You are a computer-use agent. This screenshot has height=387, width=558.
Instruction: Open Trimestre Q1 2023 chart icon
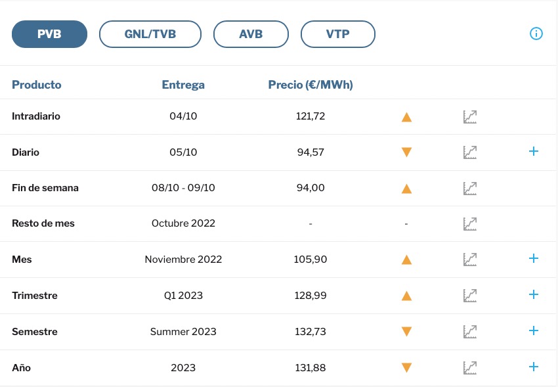469,296
